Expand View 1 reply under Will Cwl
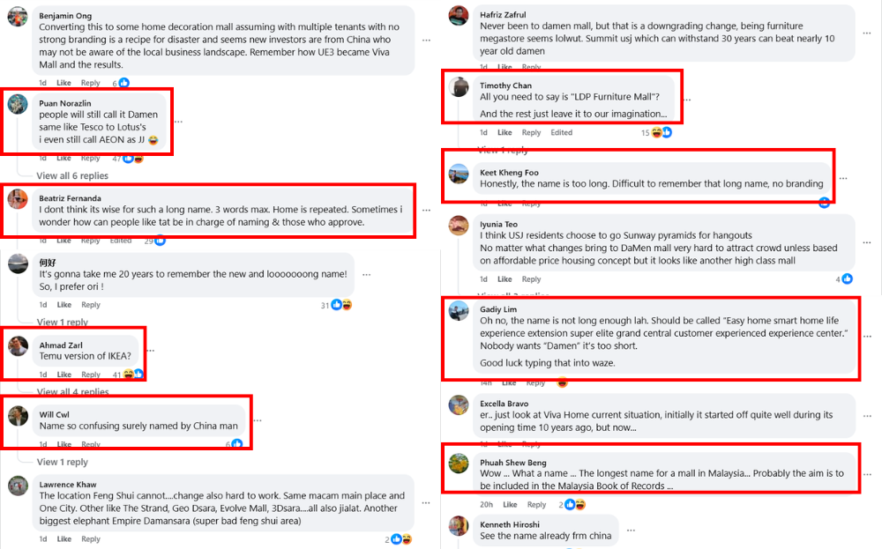This screenshot has width=882, height=549. 63,462
